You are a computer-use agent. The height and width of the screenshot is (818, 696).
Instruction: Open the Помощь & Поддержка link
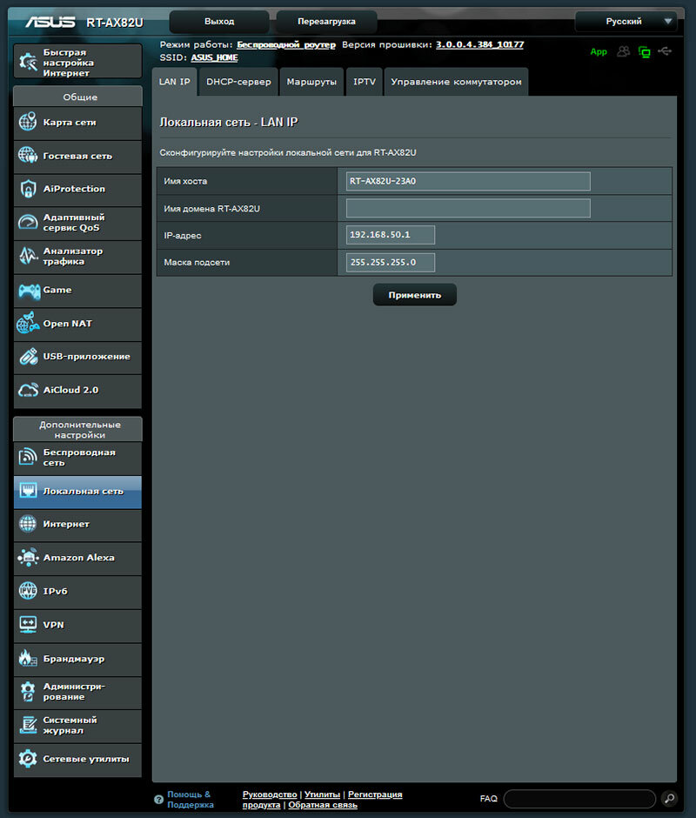(190, 799)
